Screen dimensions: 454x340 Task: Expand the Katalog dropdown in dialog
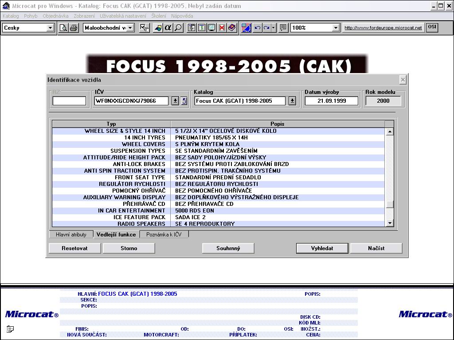tap(292, 101)
